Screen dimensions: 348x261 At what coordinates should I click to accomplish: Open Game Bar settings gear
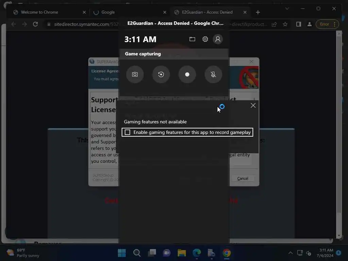205,39
